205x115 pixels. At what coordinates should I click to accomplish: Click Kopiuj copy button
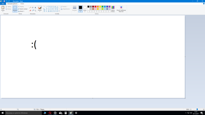pyautogui.click(x=8, y=9)
